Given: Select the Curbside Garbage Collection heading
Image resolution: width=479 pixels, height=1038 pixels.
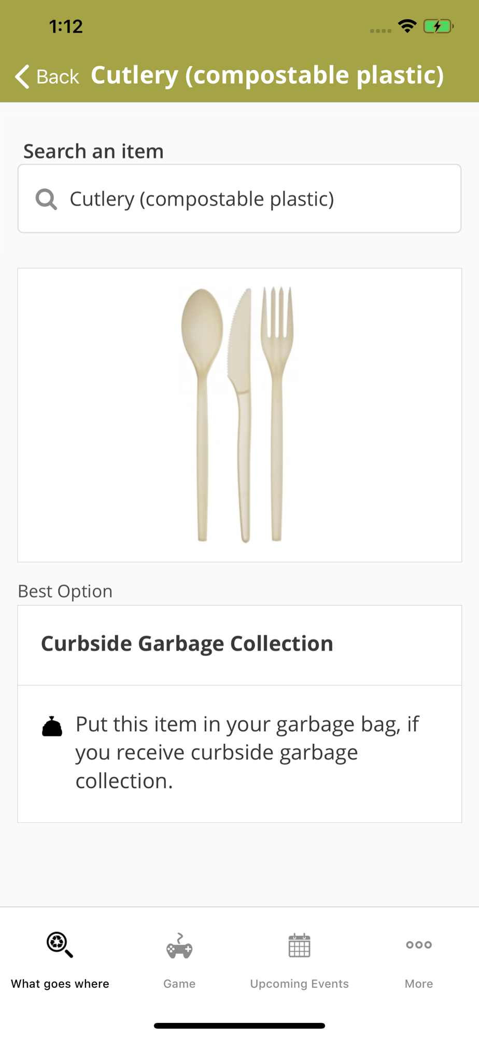Looking at the screenshot, I should [187, 644].
